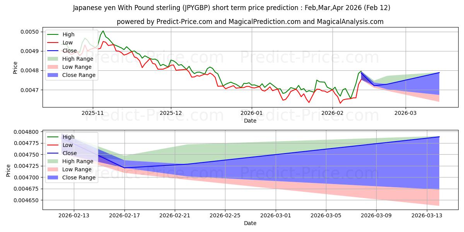This screenshot has width=464, height=232.
Task: Click the High Range green swatch in top legend
Action: (x=54, y=59)
